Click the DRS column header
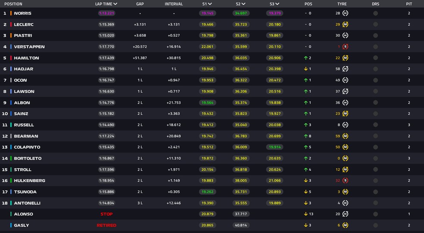This screenshot has height=233, width=424. point(375,4)
